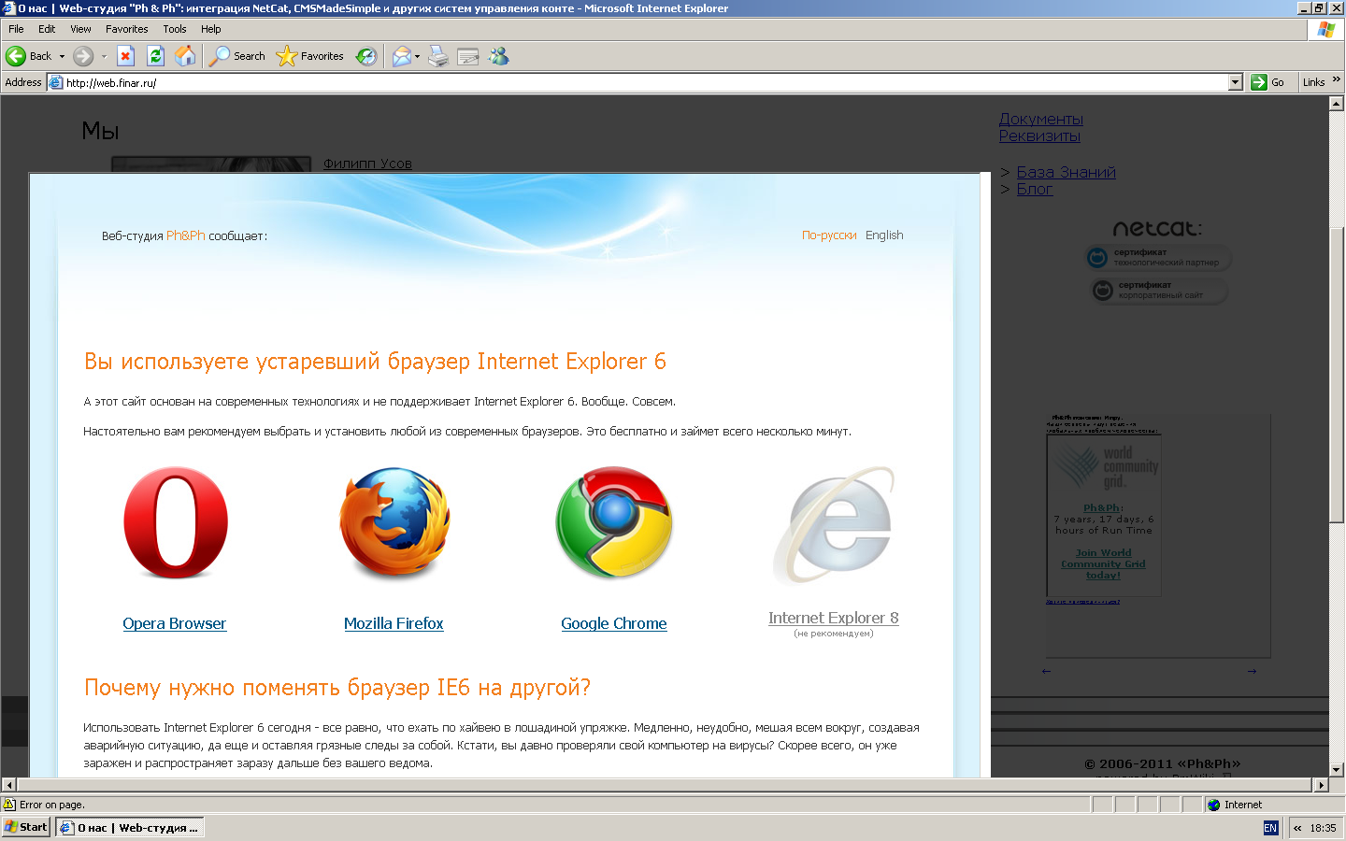Open the Help menu
The width and height of the screenshot is (1346, 841).
[x=211, y=29]
